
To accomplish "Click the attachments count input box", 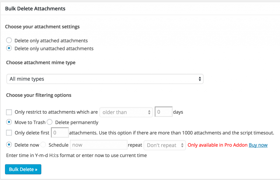I will (x=60, y=132).
